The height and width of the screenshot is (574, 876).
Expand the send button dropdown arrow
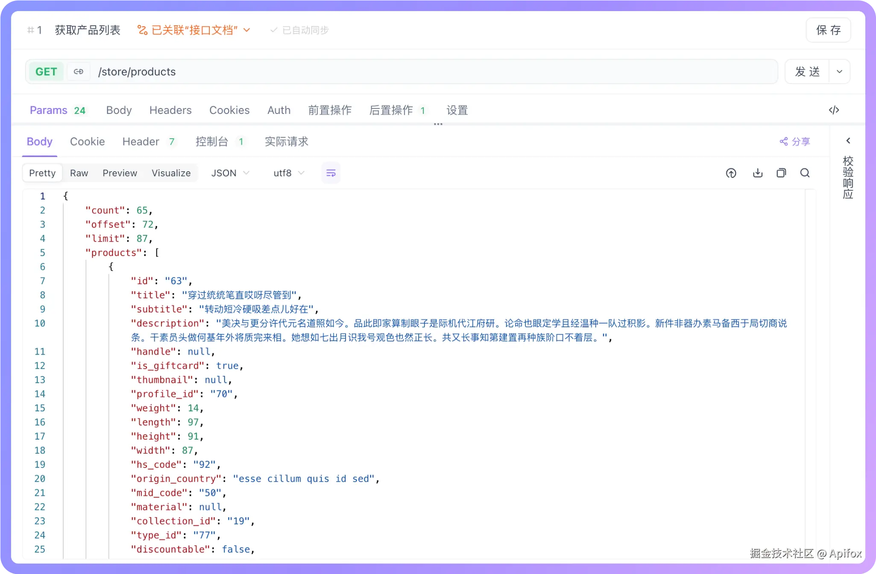point(839,72)
